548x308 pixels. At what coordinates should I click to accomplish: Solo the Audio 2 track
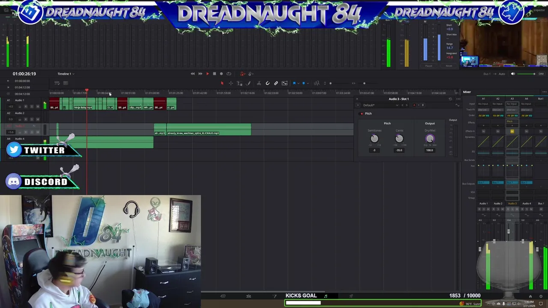click(32, 119)
